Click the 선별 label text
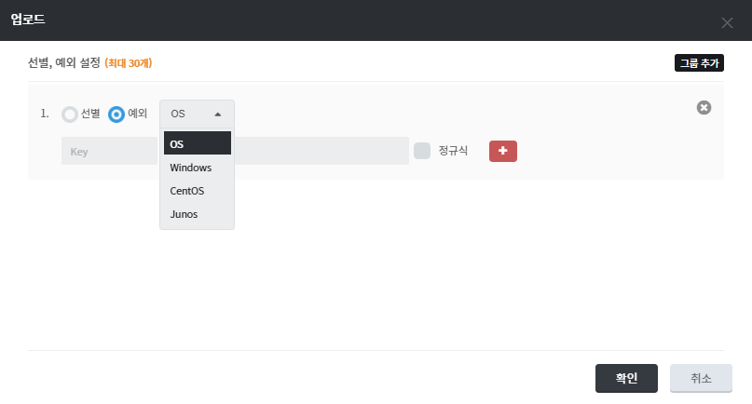 [90, 114]
